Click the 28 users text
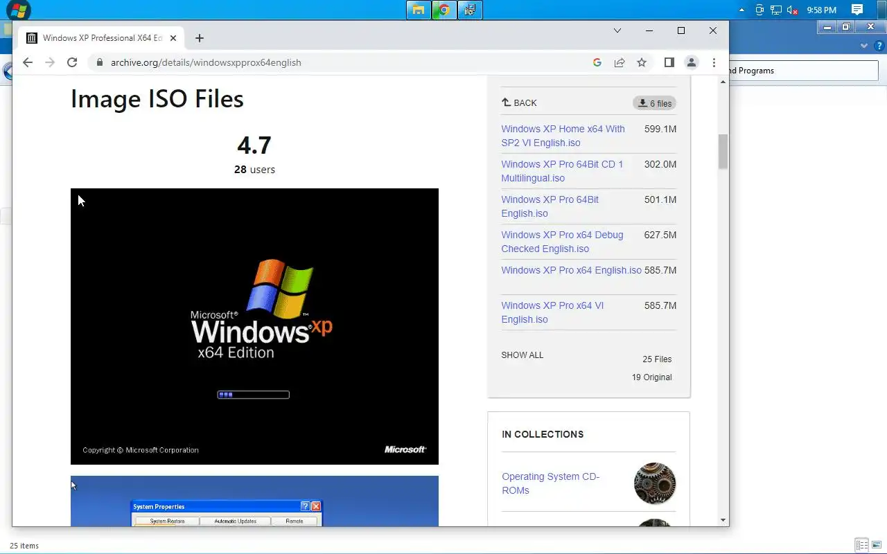Image resolution: width=887 pixels, height=554 pixels. (x=254, y=170)
